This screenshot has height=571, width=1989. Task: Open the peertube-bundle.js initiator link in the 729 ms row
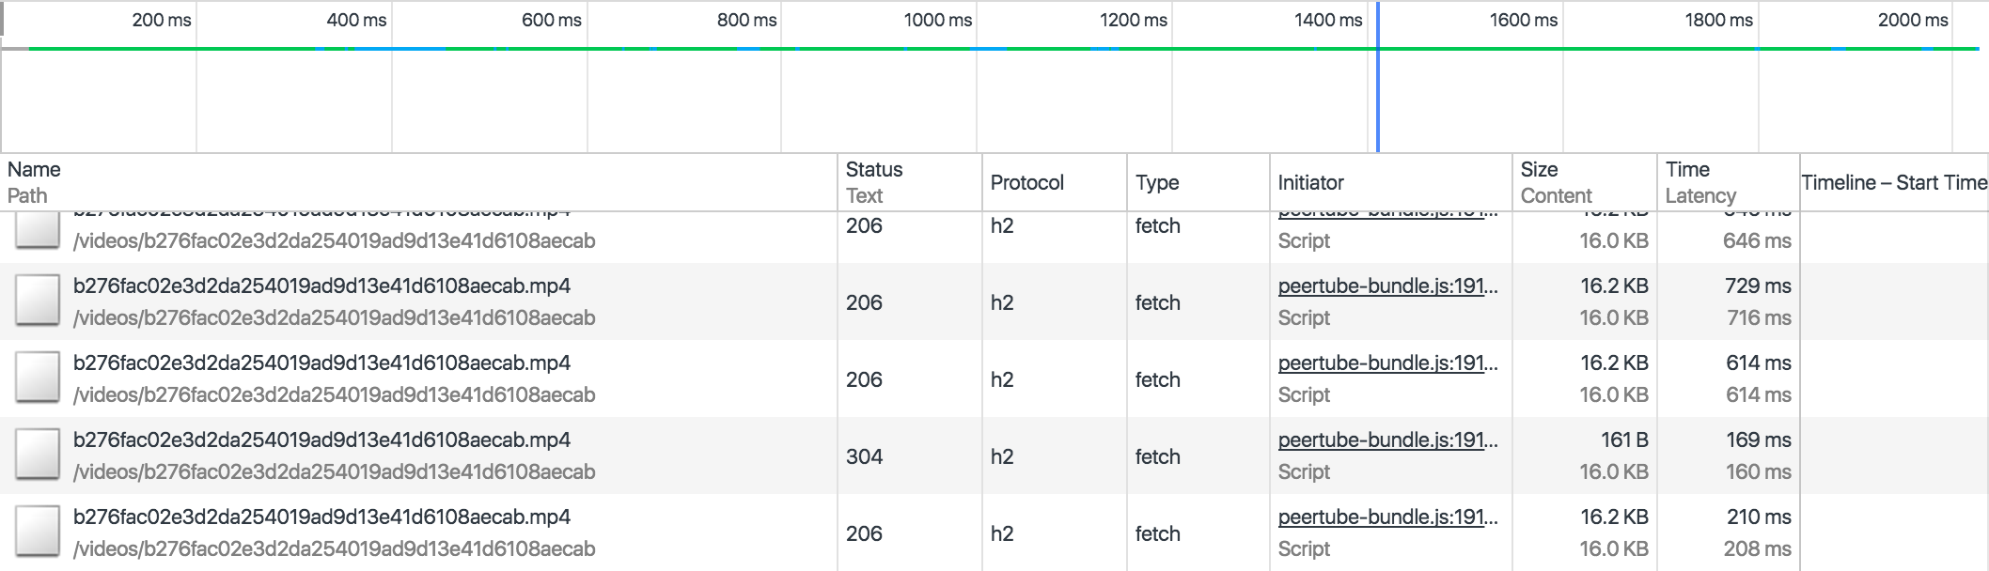tap(1387, 286)
